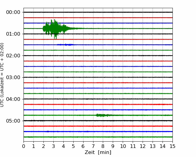The width and height of the screenshot is (196, 157).
Task: Click the x-axis tick label 9
Action: (x=113, y=146)
